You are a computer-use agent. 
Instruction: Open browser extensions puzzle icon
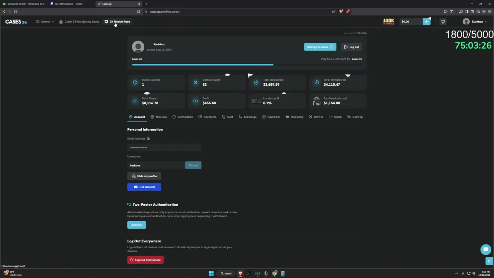446,12
